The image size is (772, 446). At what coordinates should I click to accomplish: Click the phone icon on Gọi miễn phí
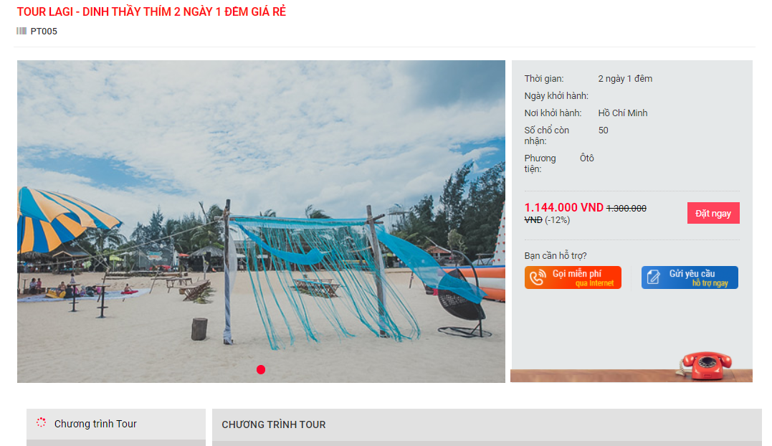(x=538, y=277)
